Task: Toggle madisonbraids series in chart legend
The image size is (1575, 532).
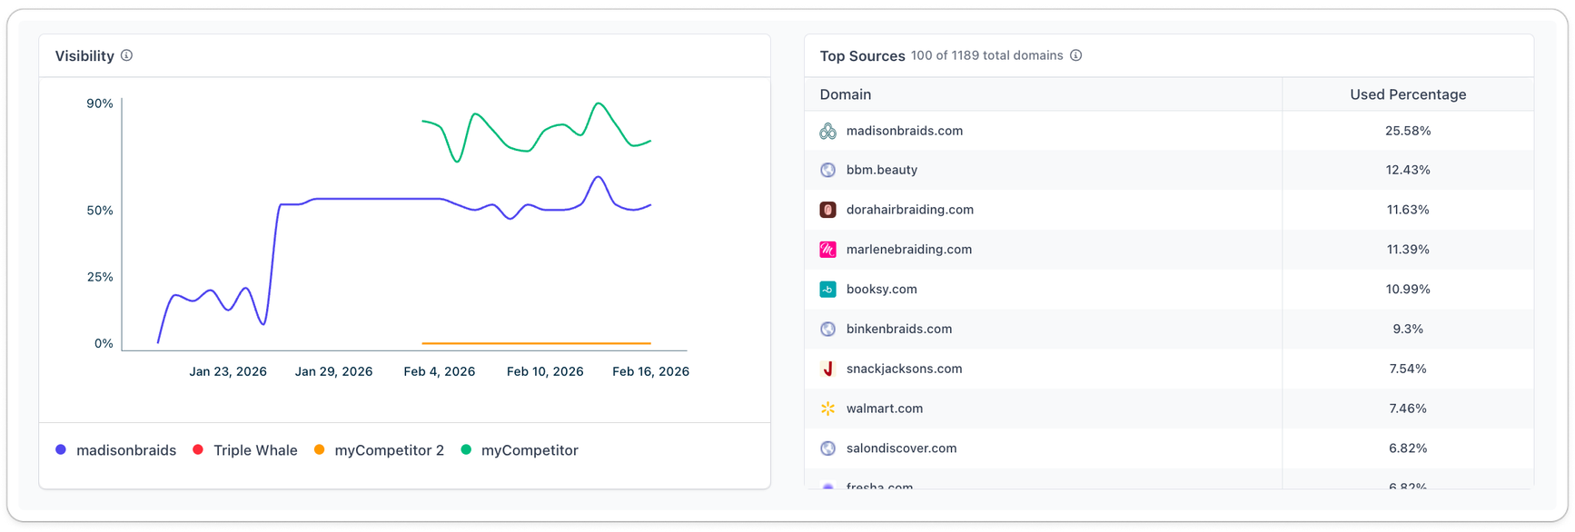Action: pos(115,450)
